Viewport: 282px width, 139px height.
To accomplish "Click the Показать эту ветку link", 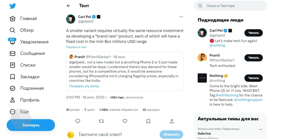I will (84, 86).
